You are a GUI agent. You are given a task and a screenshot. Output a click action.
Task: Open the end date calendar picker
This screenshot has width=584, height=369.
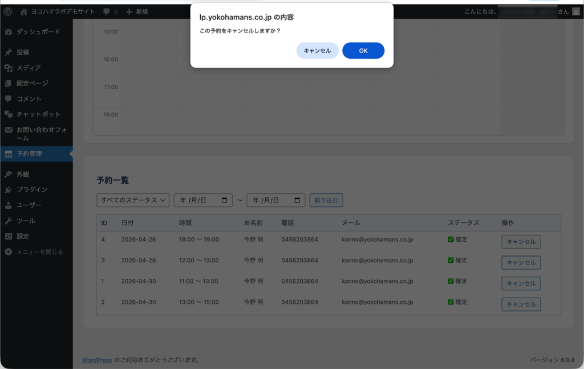[297, 200]
